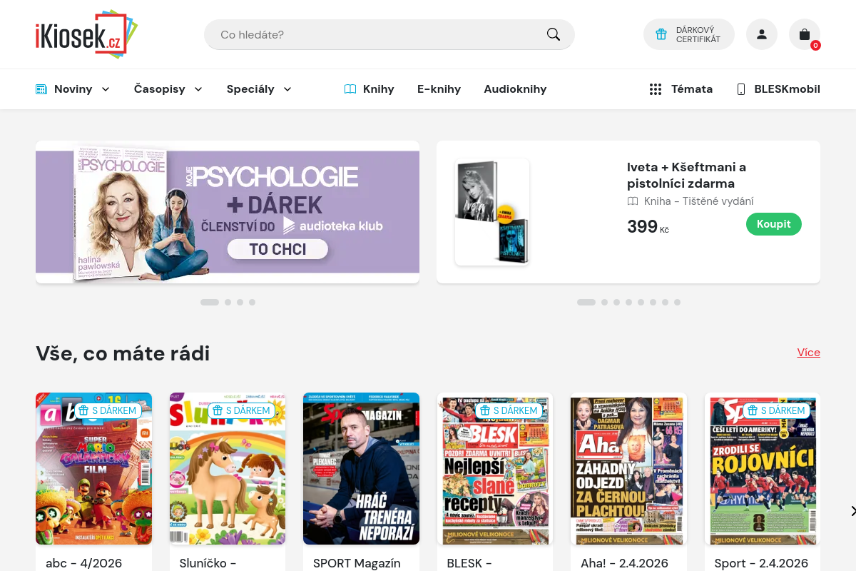
Task: Open the Audioknihy menu item
Action: click(515, 89)
